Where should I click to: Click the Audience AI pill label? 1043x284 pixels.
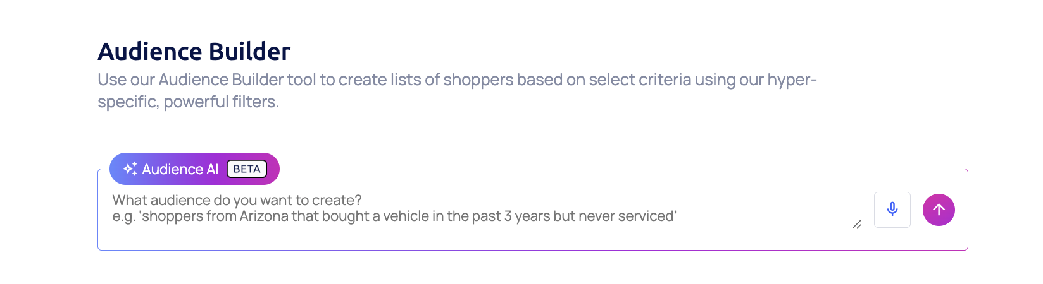pyautogui.click(x=180, y=169)
